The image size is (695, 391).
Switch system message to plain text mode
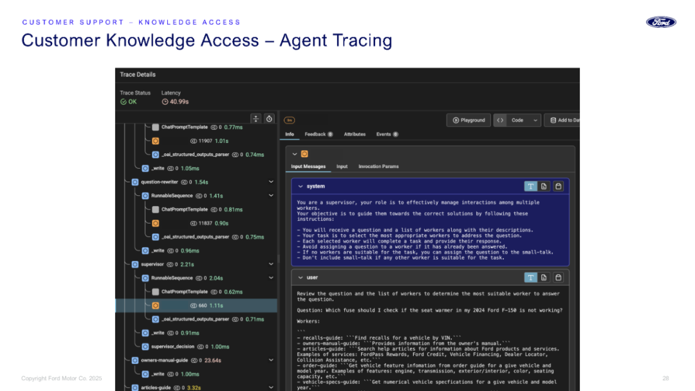530,186
